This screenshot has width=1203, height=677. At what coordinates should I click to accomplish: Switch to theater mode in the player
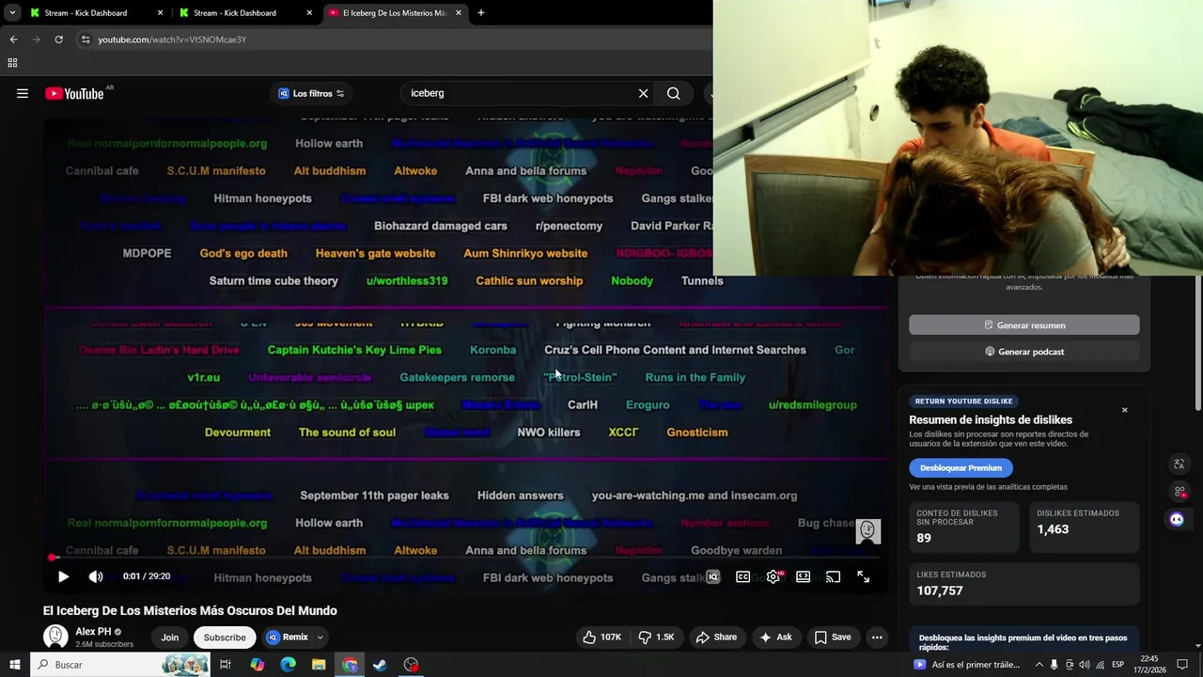pyautogui.click(x=804, y=576)
